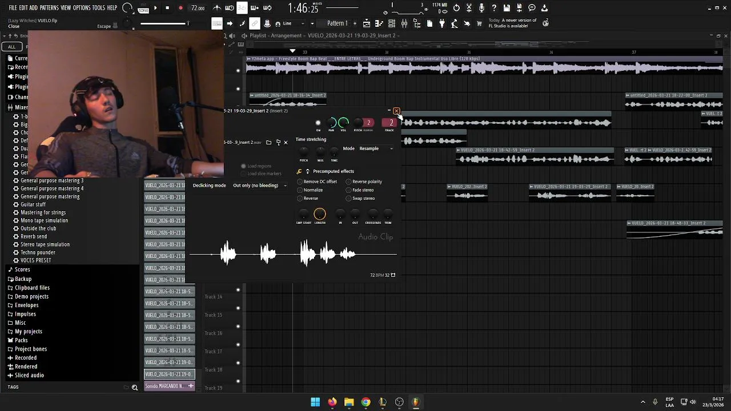Click the undo history circular arrow icon
The height and width of the screenshot is (411, 731).
coord(456,8)
